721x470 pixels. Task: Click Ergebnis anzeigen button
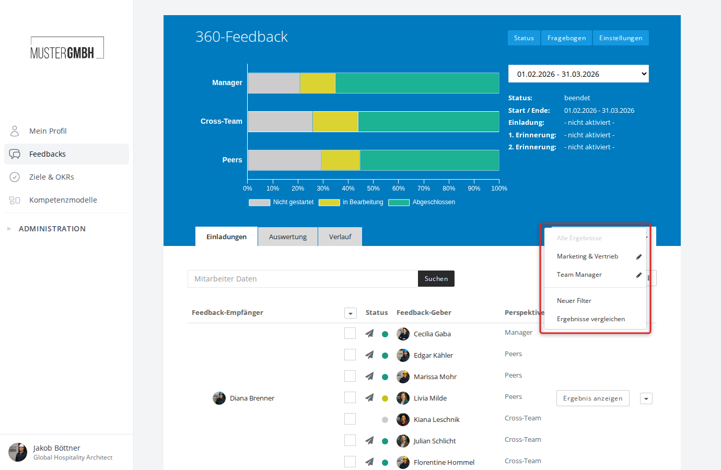click(x=593, y=398)
